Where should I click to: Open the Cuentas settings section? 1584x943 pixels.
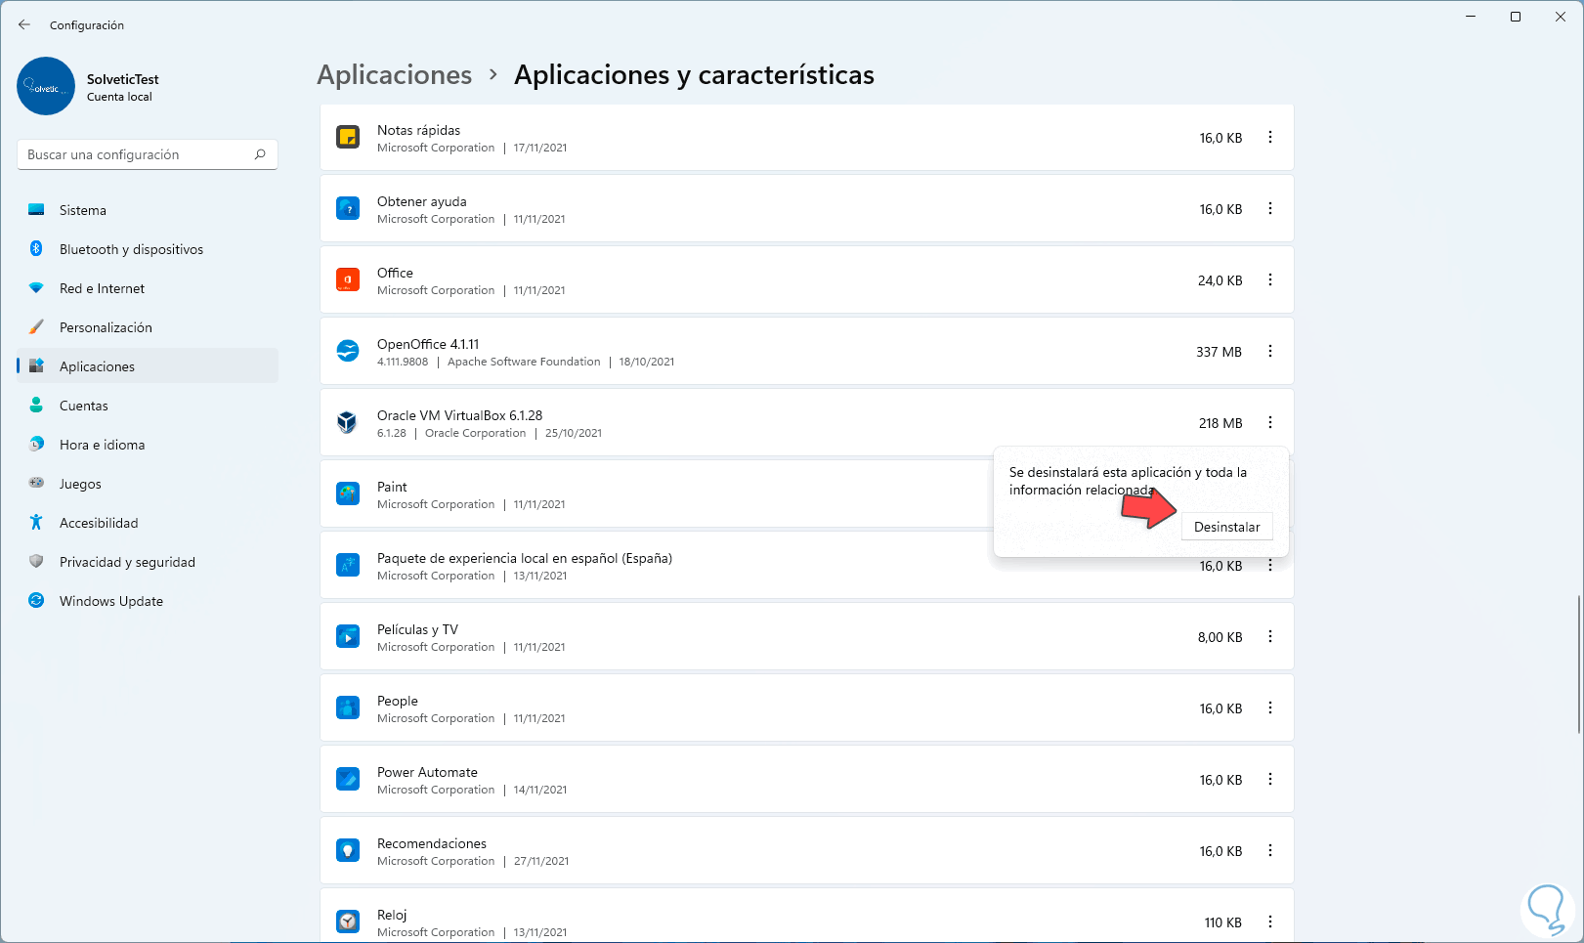click(x=148, y=406)
